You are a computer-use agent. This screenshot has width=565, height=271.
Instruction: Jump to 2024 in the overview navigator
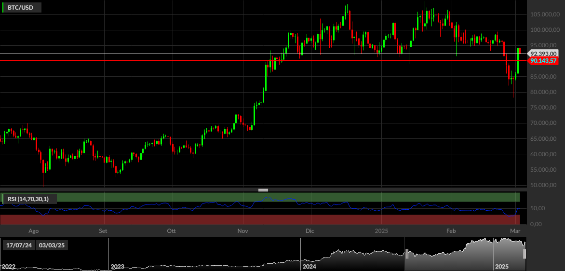click(x=309, y=267)
